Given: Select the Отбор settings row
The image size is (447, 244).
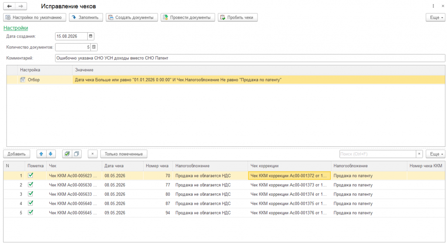Looking at the screenshot, I should click(x=226, y=80).
